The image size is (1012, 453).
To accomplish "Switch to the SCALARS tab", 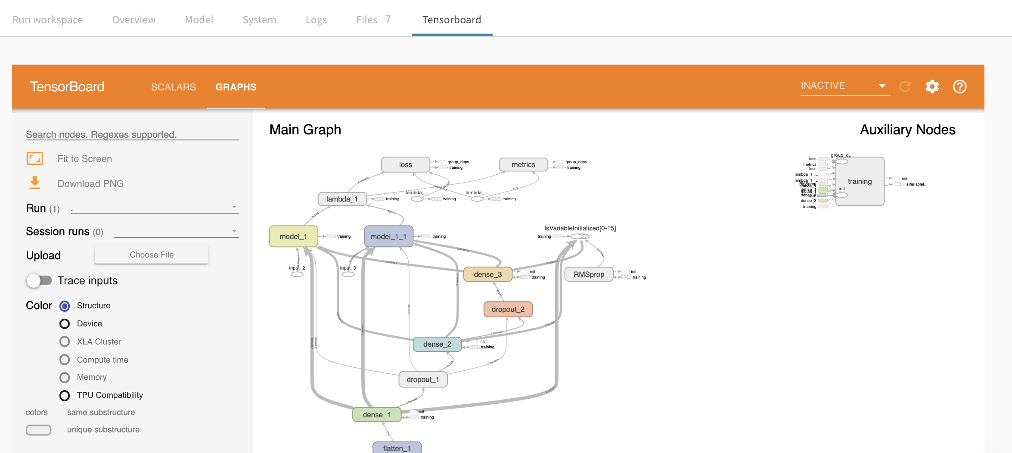I will [x=173, y=87].
